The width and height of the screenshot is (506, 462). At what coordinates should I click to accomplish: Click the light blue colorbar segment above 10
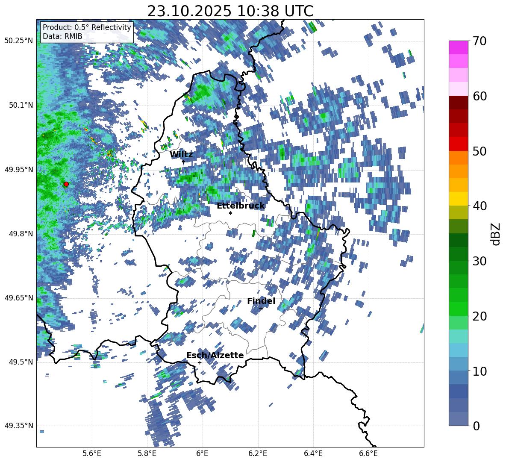pyautogui.click(x=458, y=350)
